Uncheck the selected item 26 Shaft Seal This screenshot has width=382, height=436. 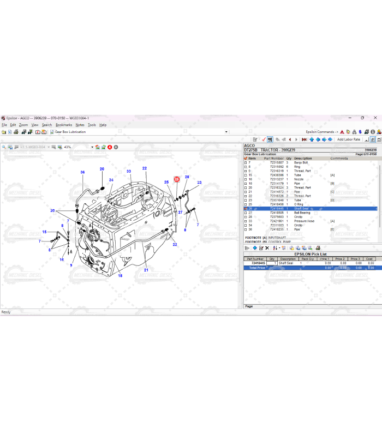246,209
